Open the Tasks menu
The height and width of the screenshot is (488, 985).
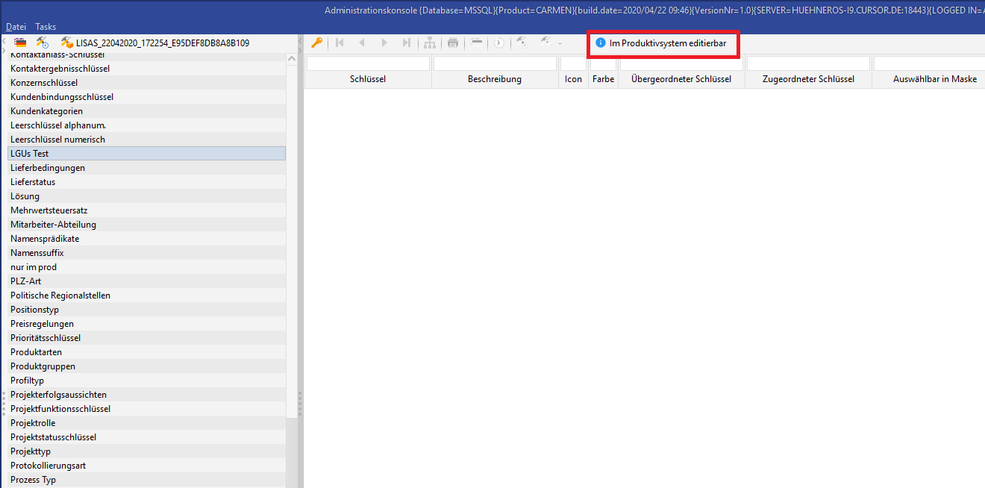[46, 27]
